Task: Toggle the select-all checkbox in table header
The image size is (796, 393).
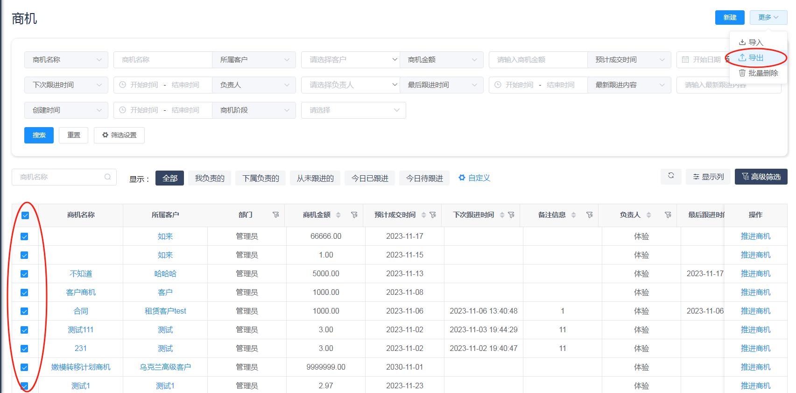Action: (x=25, y=215)
